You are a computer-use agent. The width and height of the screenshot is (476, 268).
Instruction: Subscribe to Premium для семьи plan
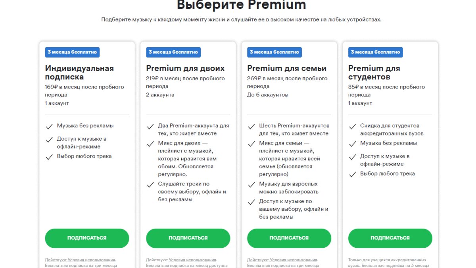pos(289,238)
